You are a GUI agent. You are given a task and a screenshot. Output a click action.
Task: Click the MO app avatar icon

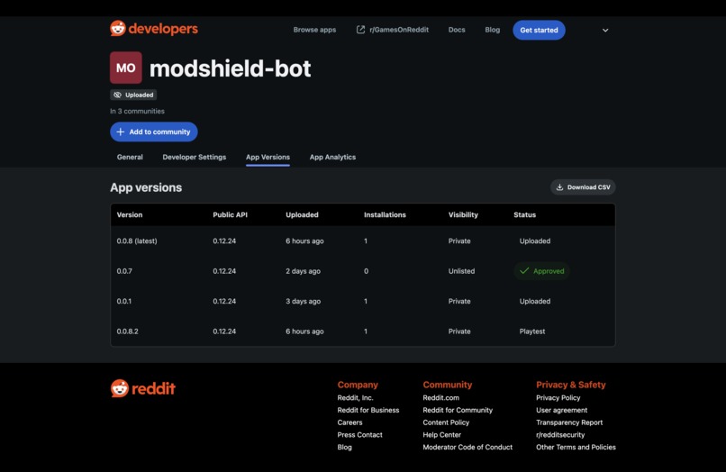click(x=126, y=68)
